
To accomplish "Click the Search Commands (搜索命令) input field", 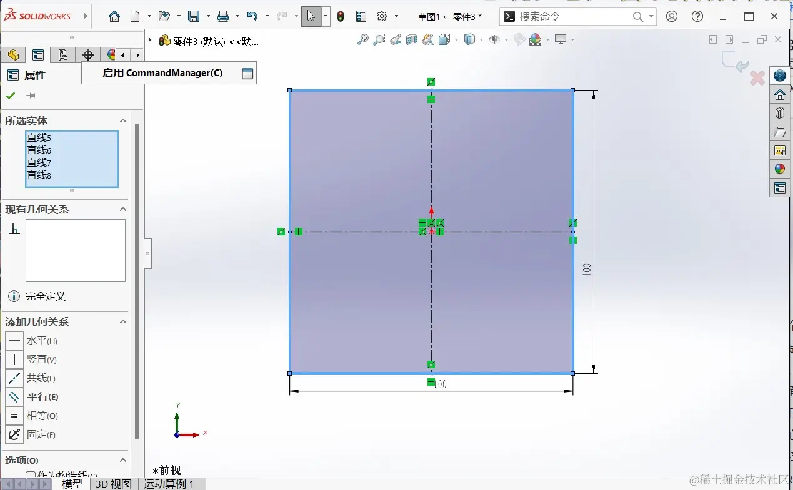I will coord(572,17).
